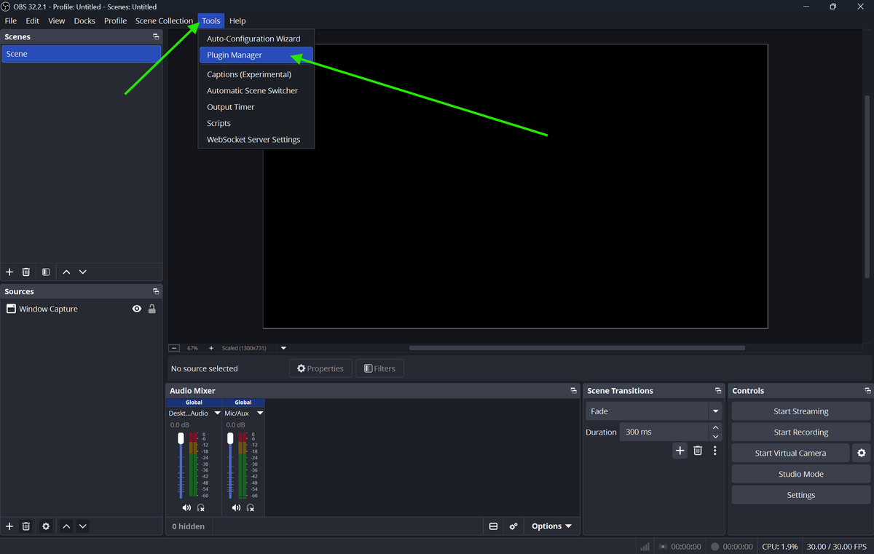Open preview scaling dropdown arrow

pyautogui.click(x=283, y=348)
